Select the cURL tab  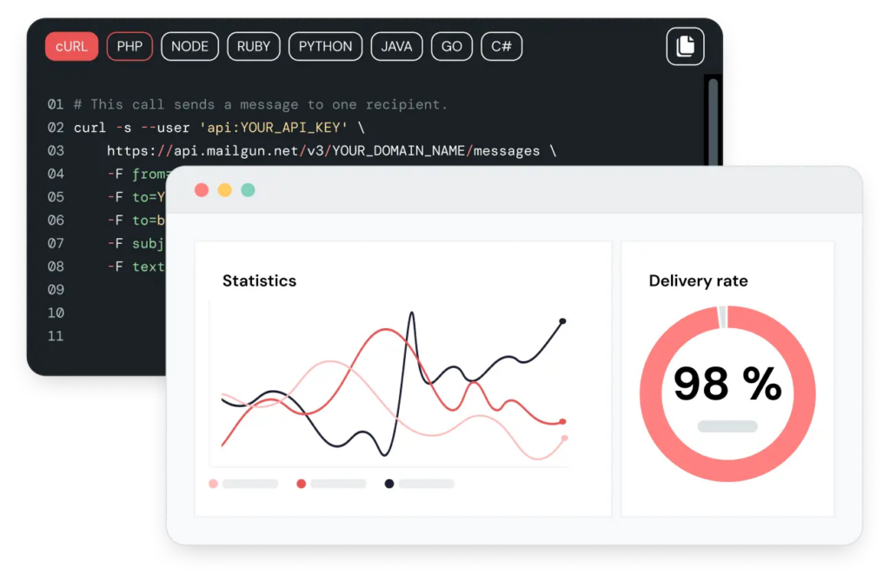[71, 46]
